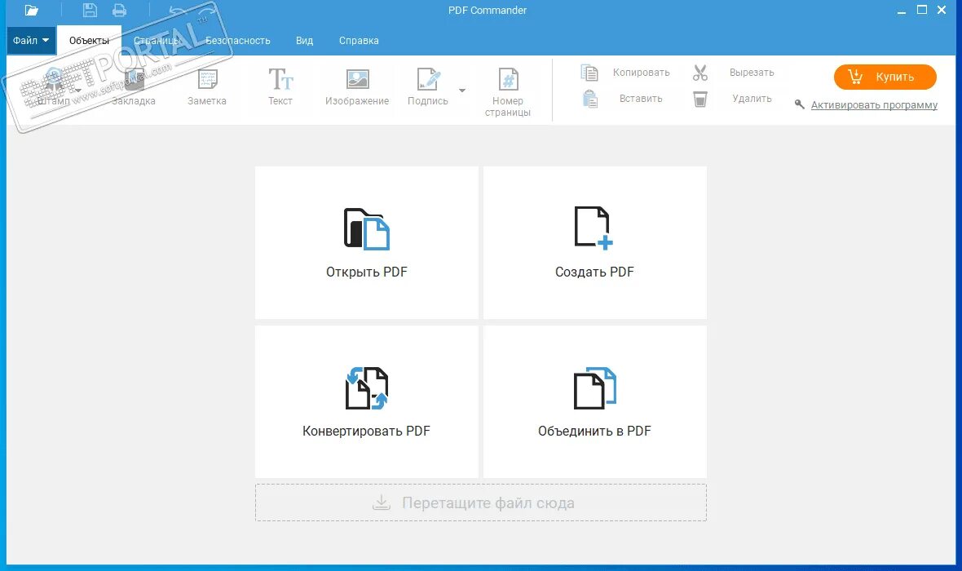This screenshot has height=571, width=962.
Task: Select the Текст text tool
Action: 280,88
